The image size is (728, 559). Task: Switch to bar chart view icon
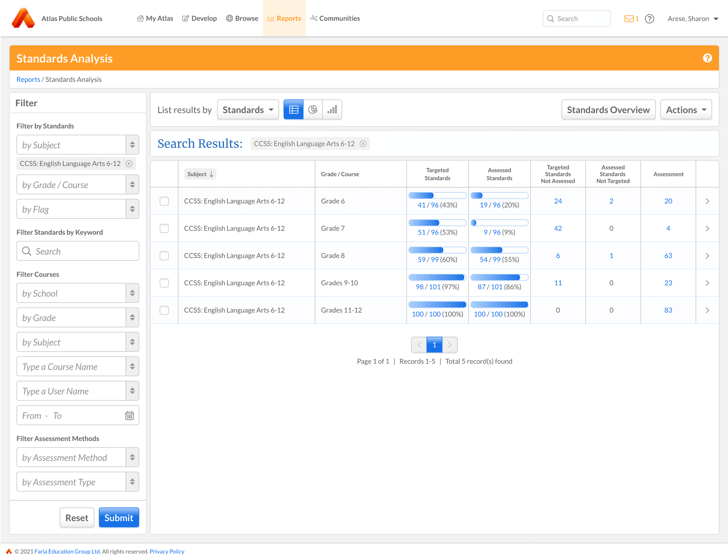tap(332, 110)
